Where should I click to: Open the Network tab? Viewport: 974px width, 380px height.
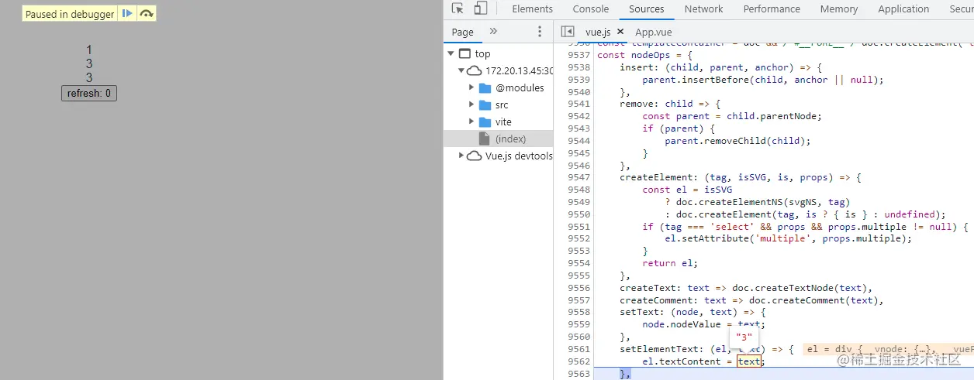[704, 9]
